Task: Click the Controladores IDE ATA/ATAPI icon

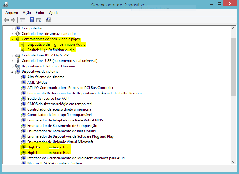Action: (18, 55)
